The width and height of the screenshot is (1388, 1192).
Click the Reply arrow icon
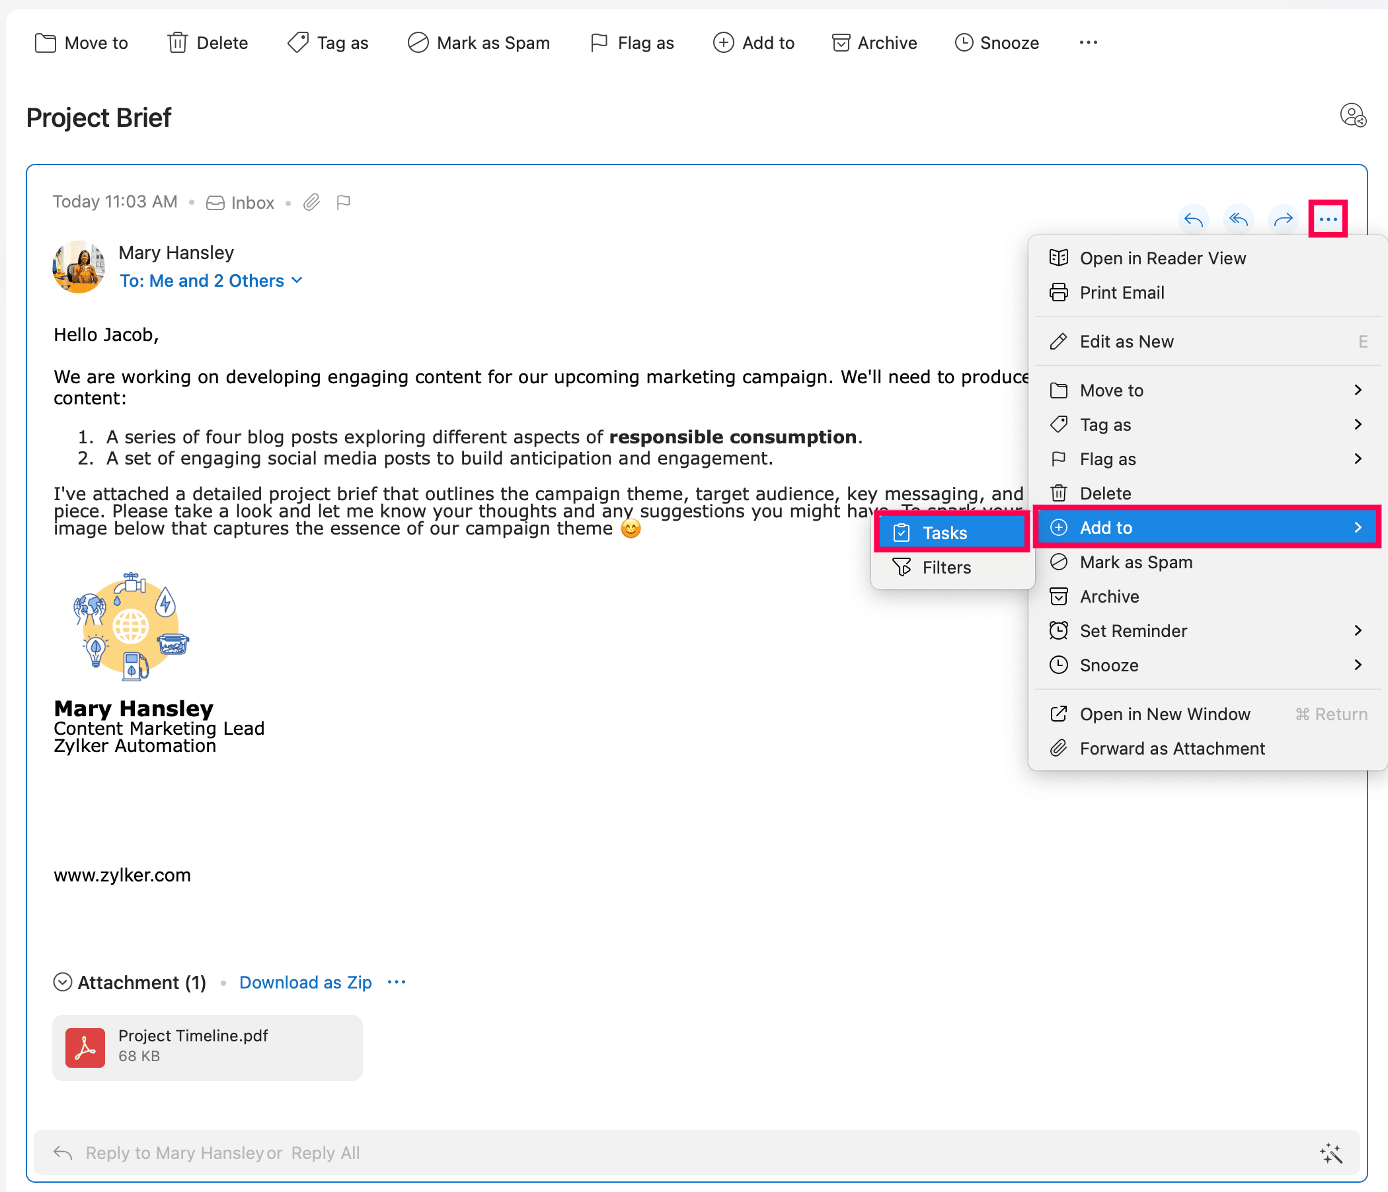click(1193, 219)
